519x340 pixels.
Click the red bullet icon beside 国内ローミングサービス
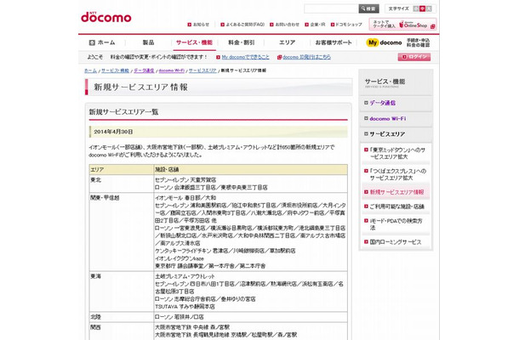click(366, 241)
